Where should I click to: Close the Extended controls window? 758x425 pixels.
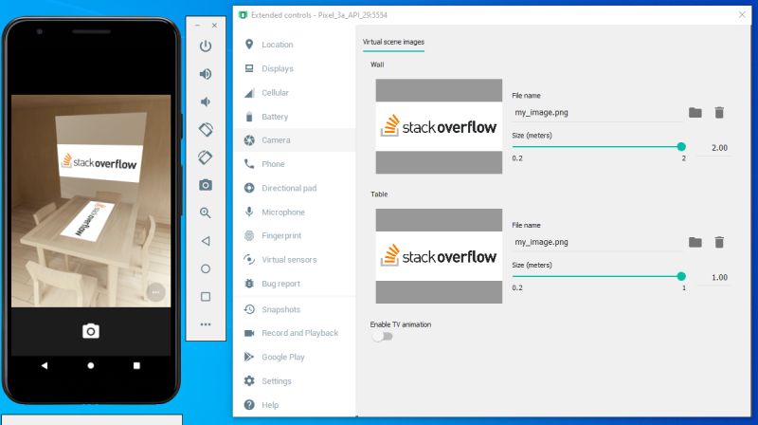coord(742,15)
